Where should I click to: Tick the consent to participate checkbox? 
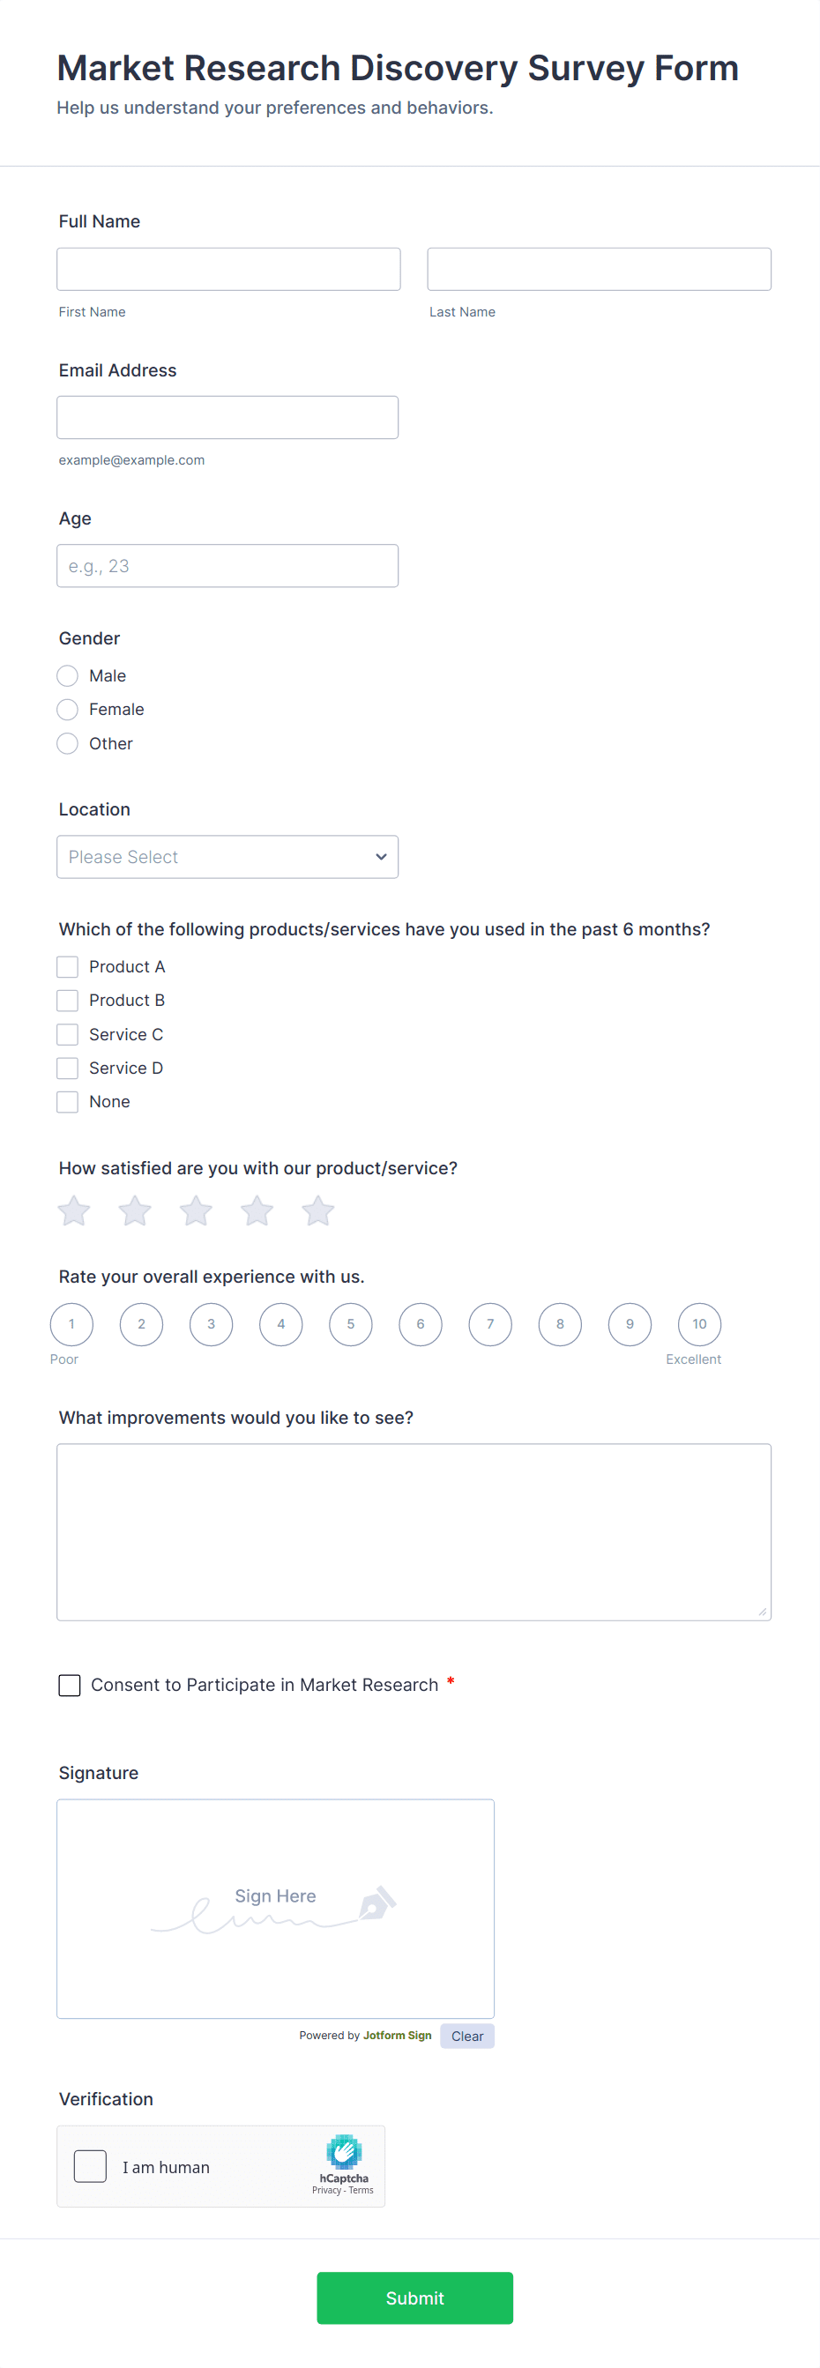tap(70, 1685)
